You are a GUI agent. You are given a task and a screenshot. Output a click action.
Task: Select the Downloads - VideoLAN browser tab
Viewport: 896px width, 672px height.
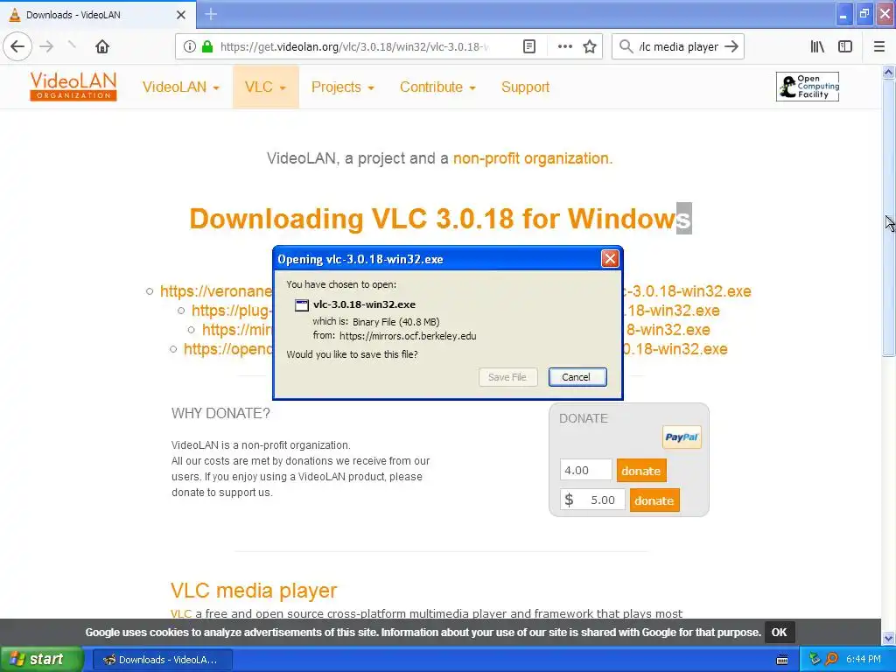coord(98,15)
